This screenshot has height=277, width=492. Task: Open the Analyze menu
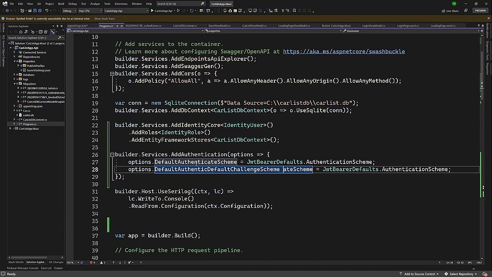pyautogui.click(x=95, y=4)
